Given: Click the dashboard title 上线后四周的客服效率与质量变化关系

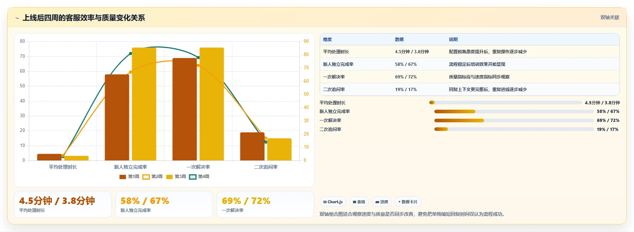Looking at the screenshot, I should (84, 18).
